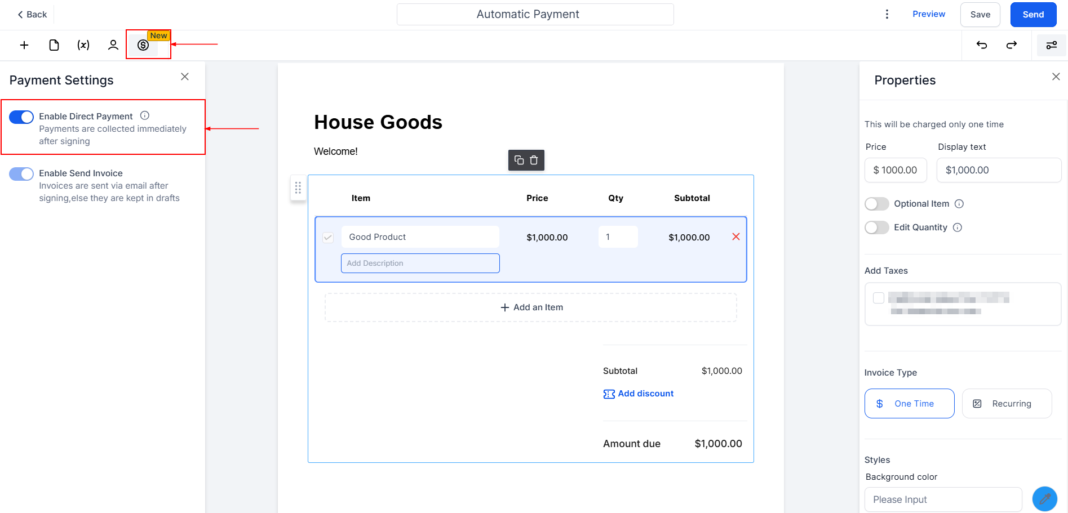
Task: Edit the Price field $ 1000.00
Action: click(896, 170)
